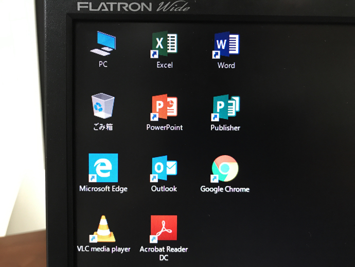The image size is (355, 267).
Task: Open the Microsoft Edge browser icon
Action: 103,168
